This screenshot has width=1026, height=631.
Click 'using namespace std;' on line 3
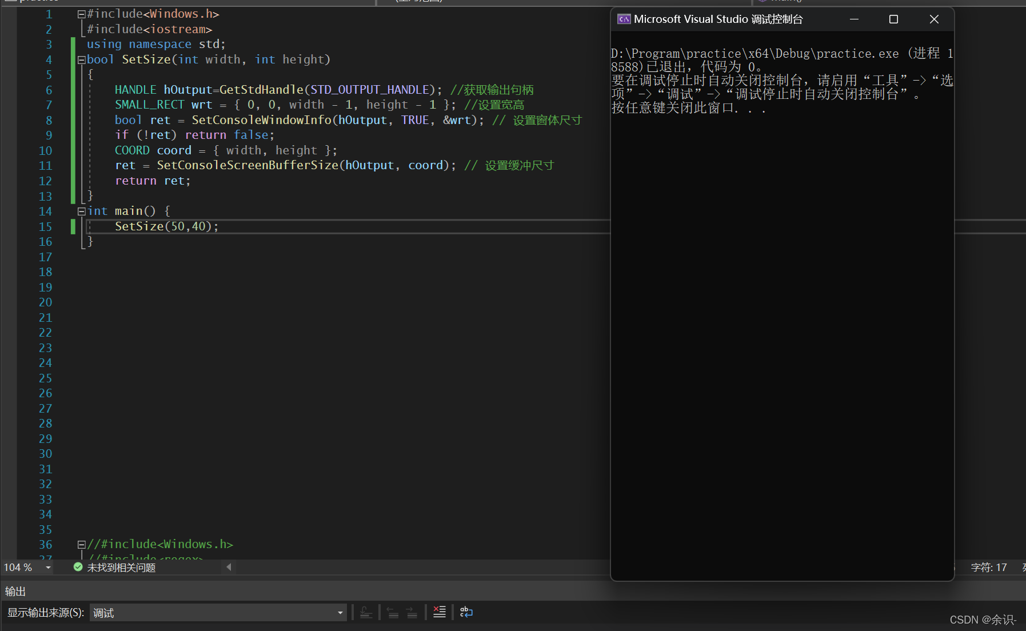(x=156, y=45)
